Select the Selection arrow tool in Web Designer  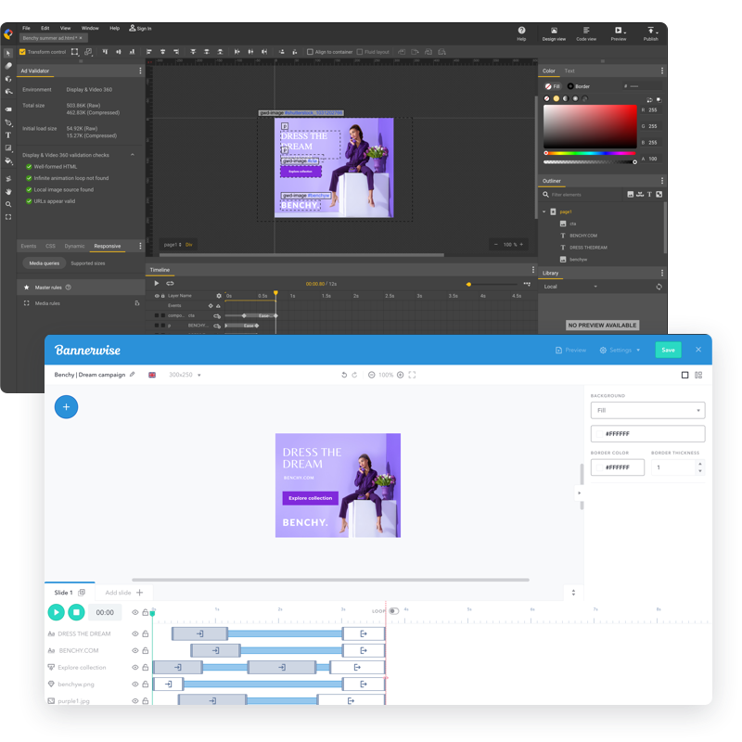point(8,53)
